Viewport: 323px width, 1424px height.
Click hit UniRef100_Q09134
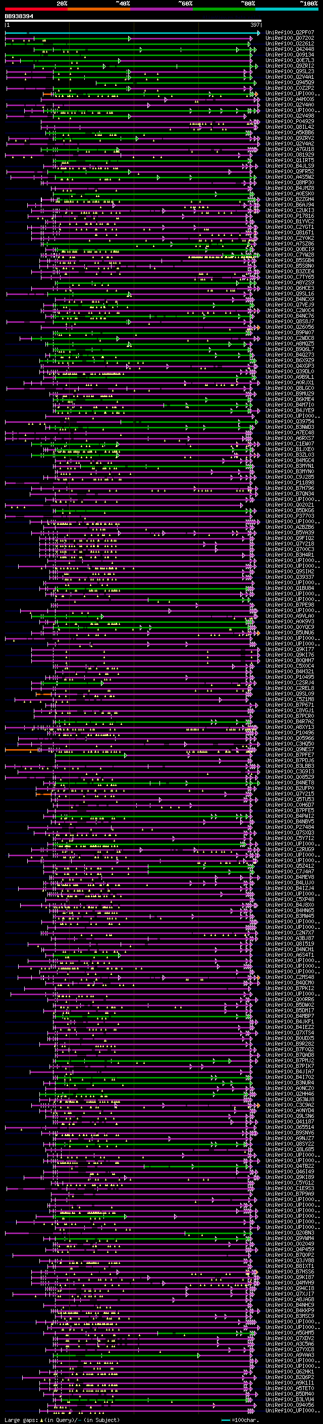click(x=290, y=55)
